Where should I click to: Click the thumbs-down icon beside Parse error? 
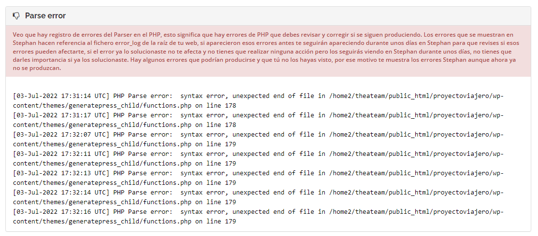pos(16,16)
